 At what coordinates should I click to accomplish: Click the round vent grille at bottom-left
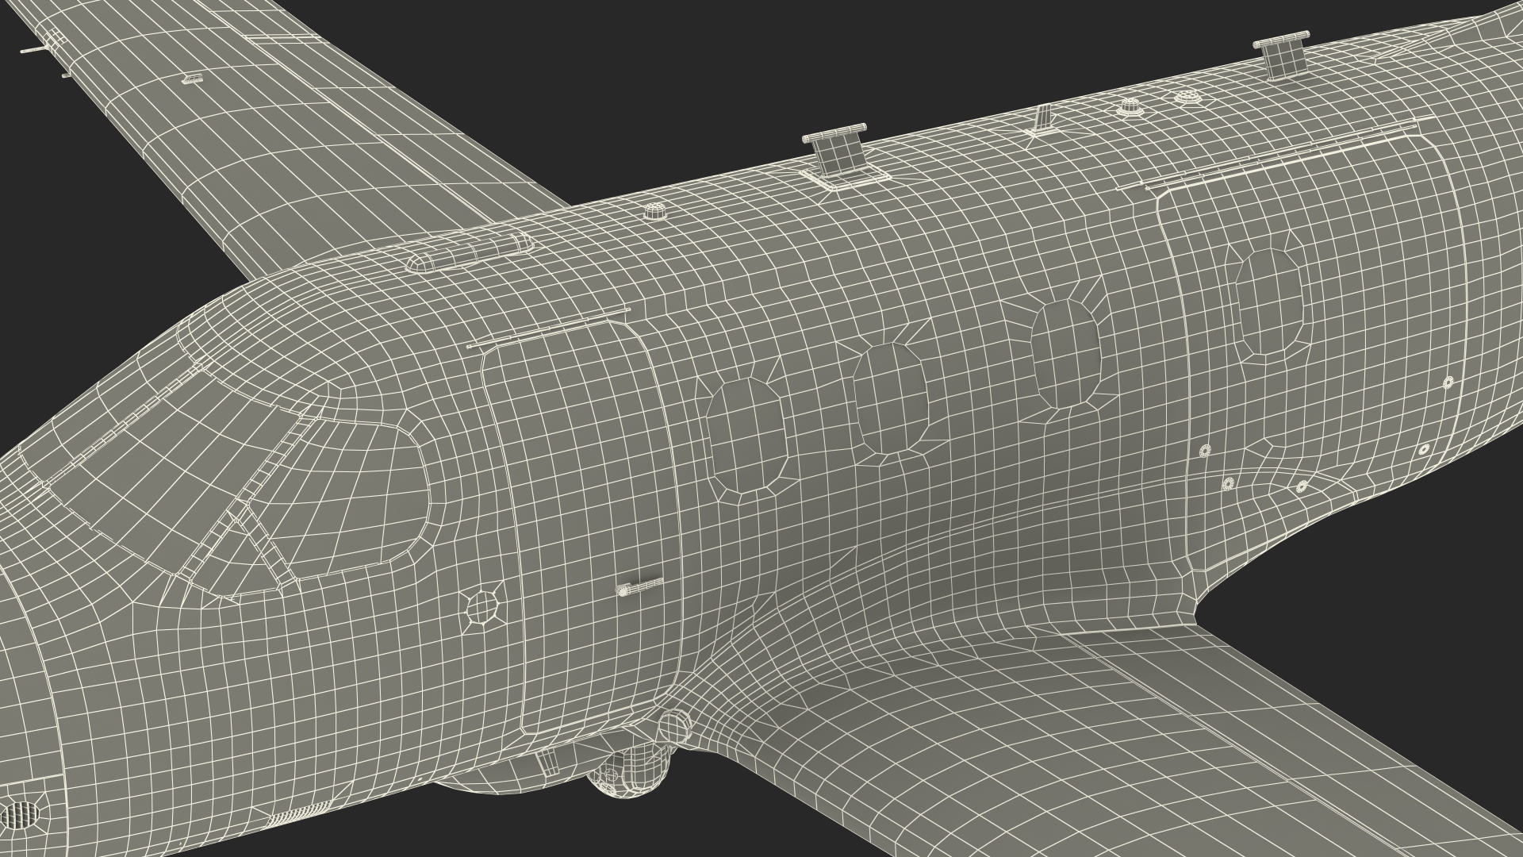tap(20, 815)
